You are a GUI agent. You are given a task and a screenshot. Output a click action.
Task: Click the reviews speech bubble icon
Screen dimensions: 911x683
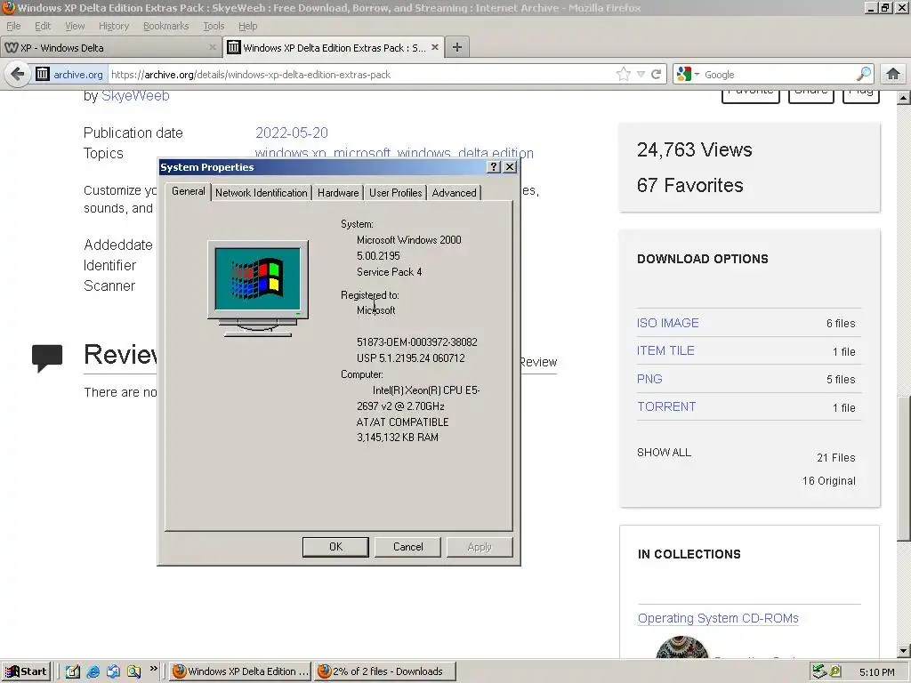47,358
